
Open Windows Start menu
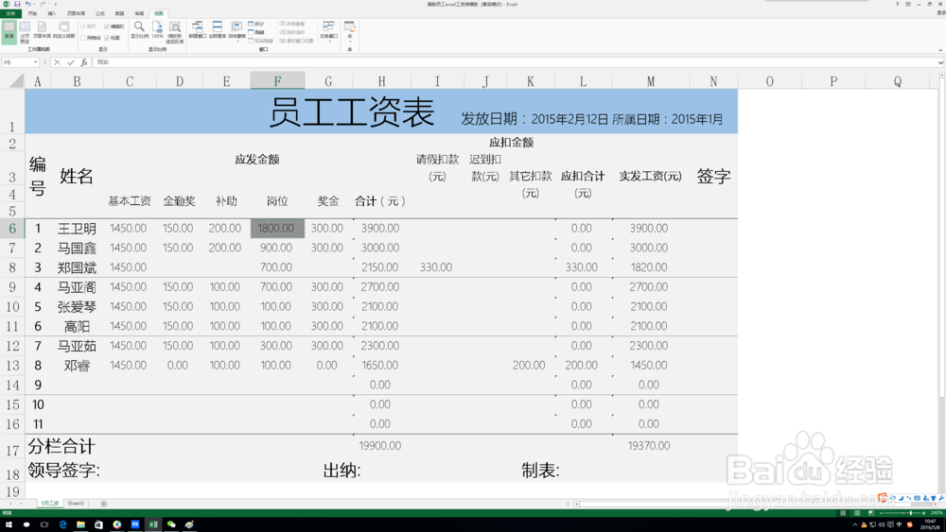tap(9, 524)
